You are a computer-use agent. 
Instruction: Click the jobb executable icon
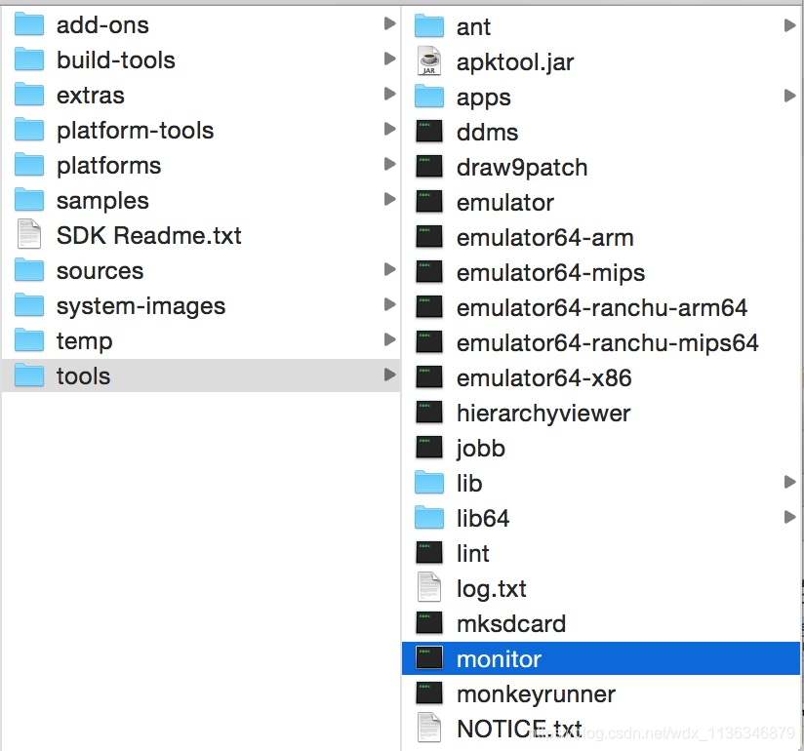[x=429, y=448]
